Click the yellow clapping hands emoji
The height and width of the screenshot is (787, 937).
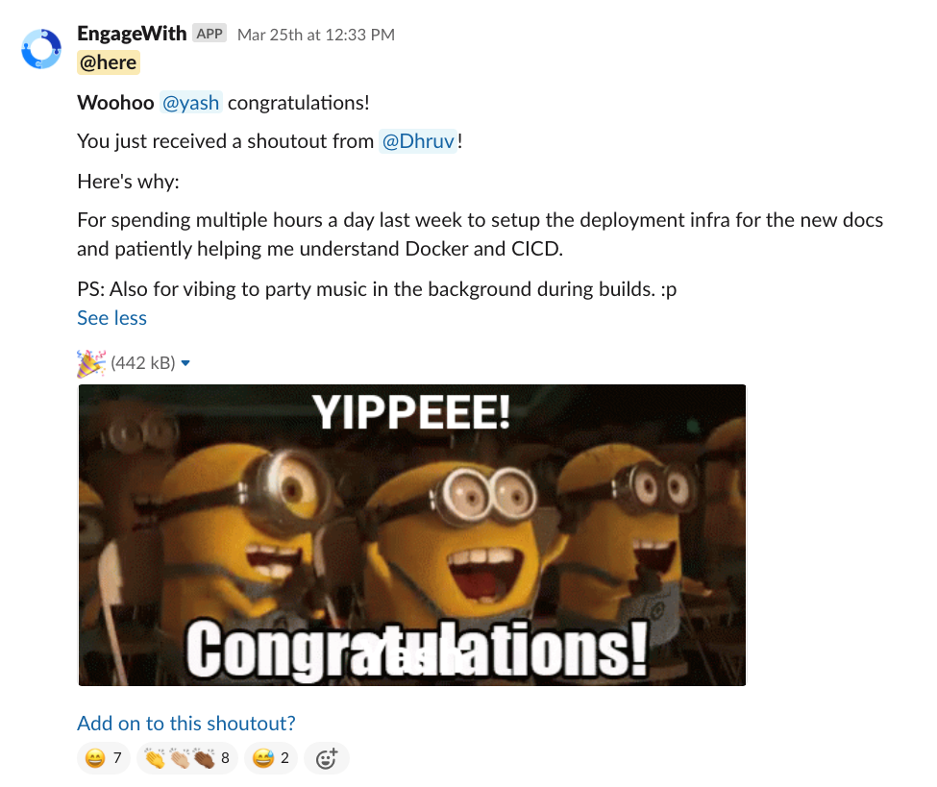click(x=155, y=758)
